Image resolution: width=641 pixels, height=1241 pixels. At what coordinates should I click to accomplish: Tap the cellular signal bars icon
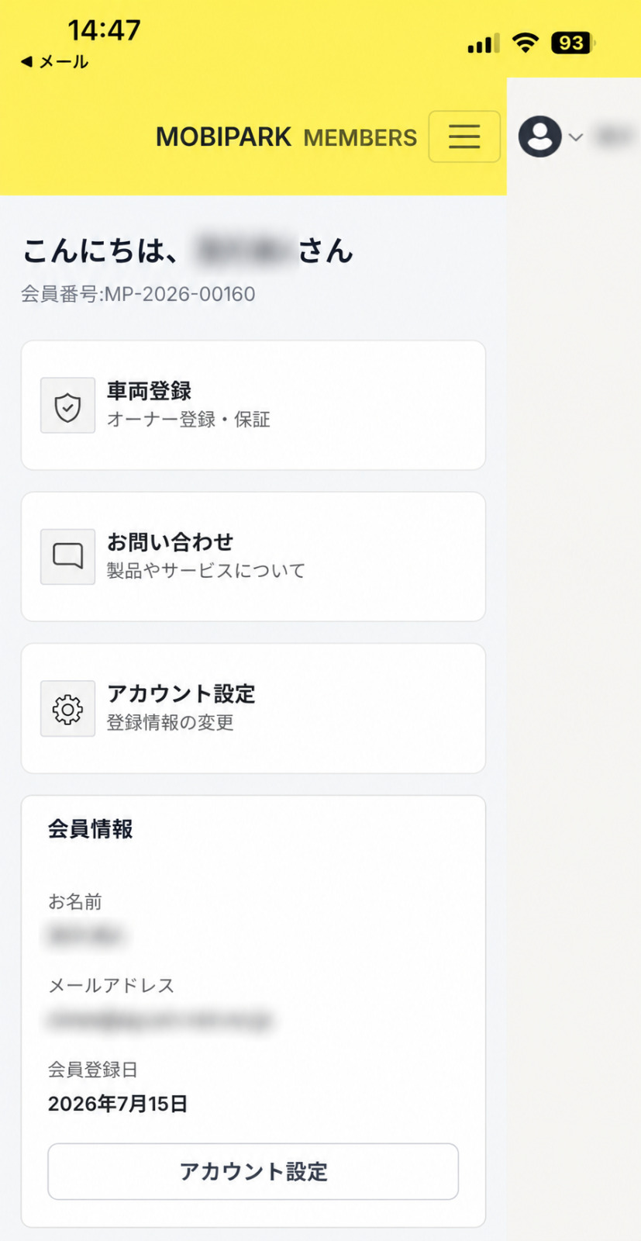[x=484, y=43]
